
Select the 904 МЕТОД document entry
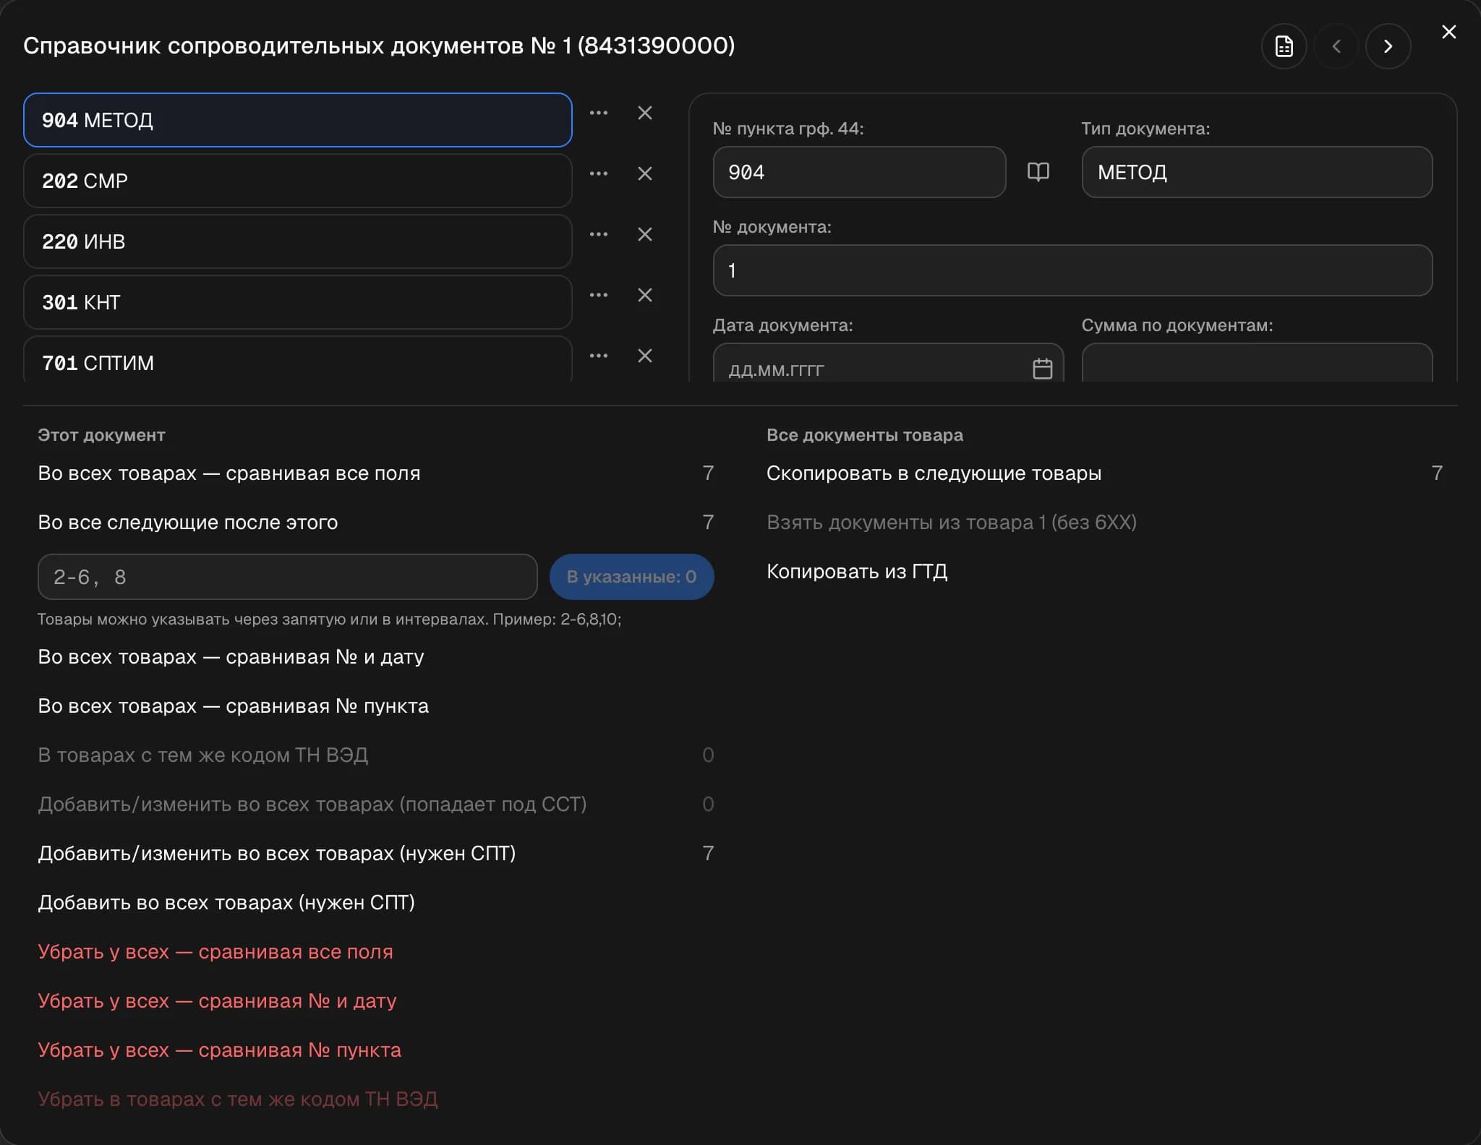[x=298, y=120]
